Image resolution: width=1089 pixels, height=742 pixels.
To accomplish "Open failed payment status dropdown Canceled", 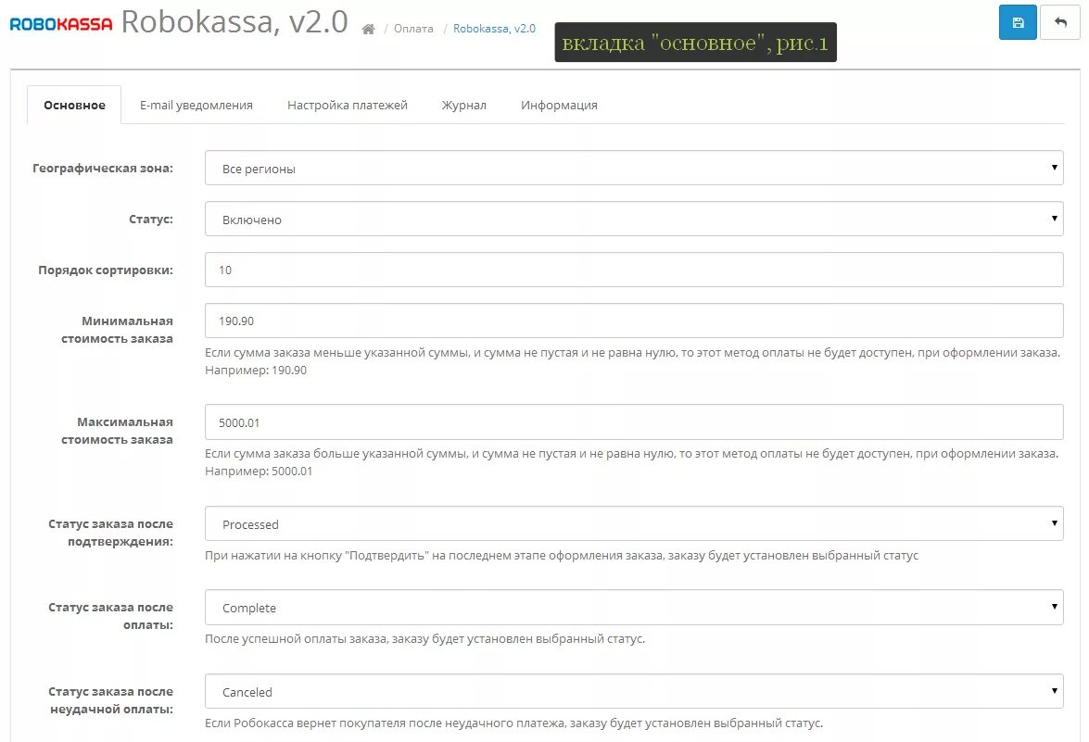I will (x=634, y=691).
